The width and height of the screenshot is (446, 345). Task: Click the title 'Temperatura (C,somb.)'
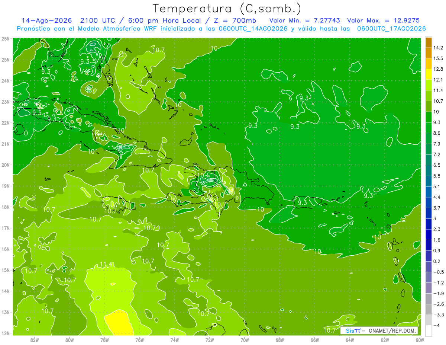(227, 9)
